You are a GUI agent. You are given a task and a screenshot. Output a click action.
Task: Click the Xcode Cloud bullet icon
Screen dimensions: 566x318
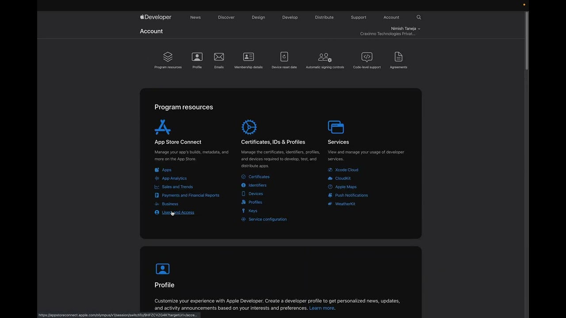tap(330, 170)
